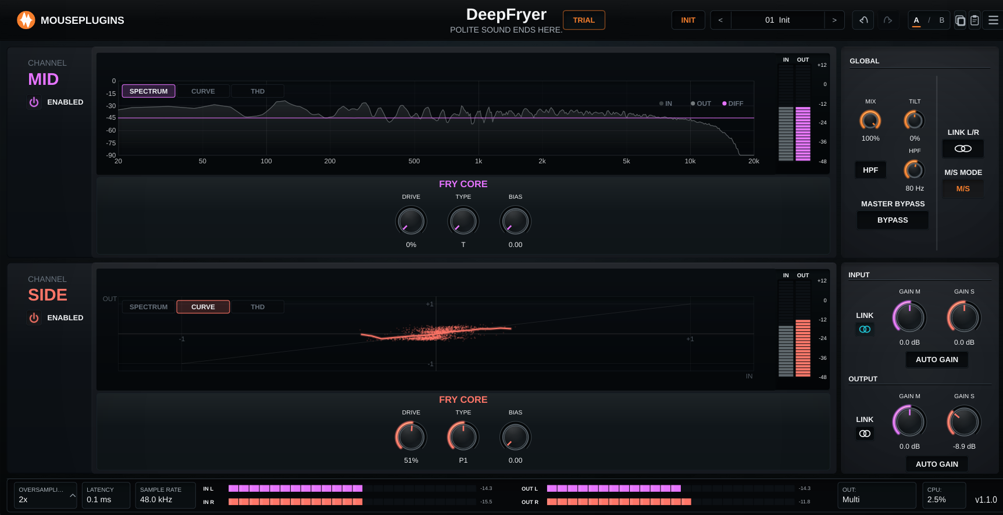
Task: Click the '100%' MIX value
Action: 870,138
